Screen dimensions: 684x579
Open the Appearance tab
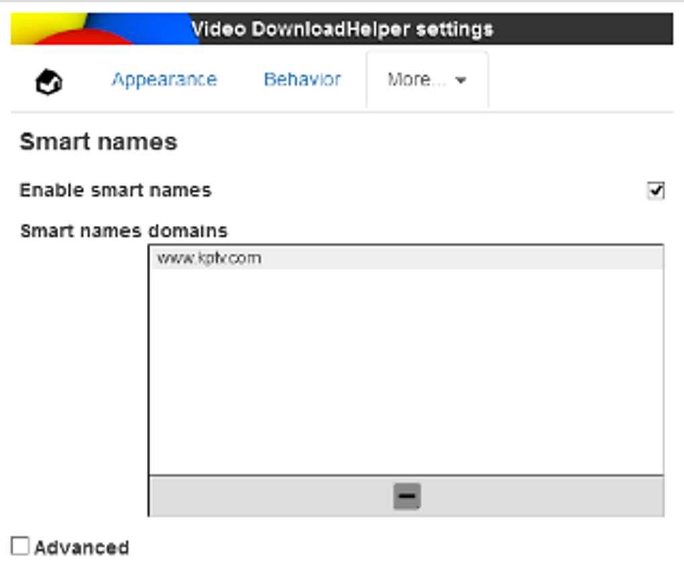(164, 80)
